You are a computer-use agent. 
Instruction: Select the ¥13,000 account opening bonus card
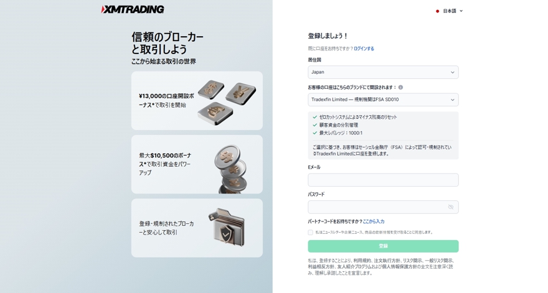point(197,101)
